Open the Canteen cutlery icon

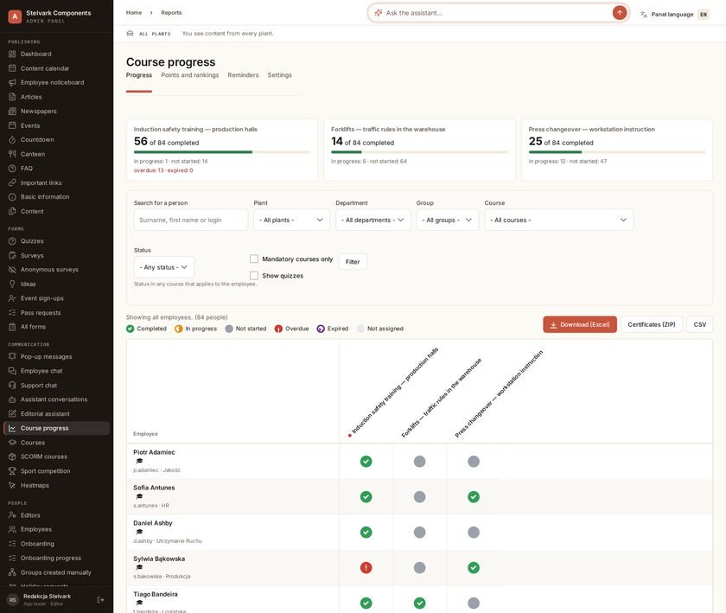[12, 154]
